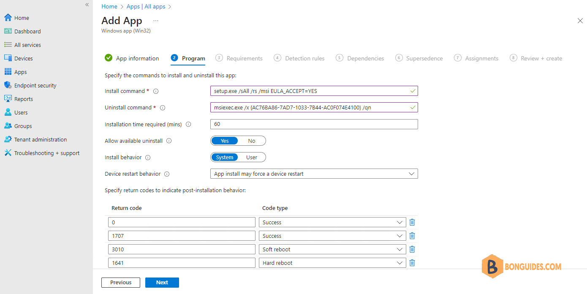This screenshot has height=294, width=587.
Task: Follow the Apps | All apps breadcrumb
Action: pyautogui.click(x=146, y=6)
